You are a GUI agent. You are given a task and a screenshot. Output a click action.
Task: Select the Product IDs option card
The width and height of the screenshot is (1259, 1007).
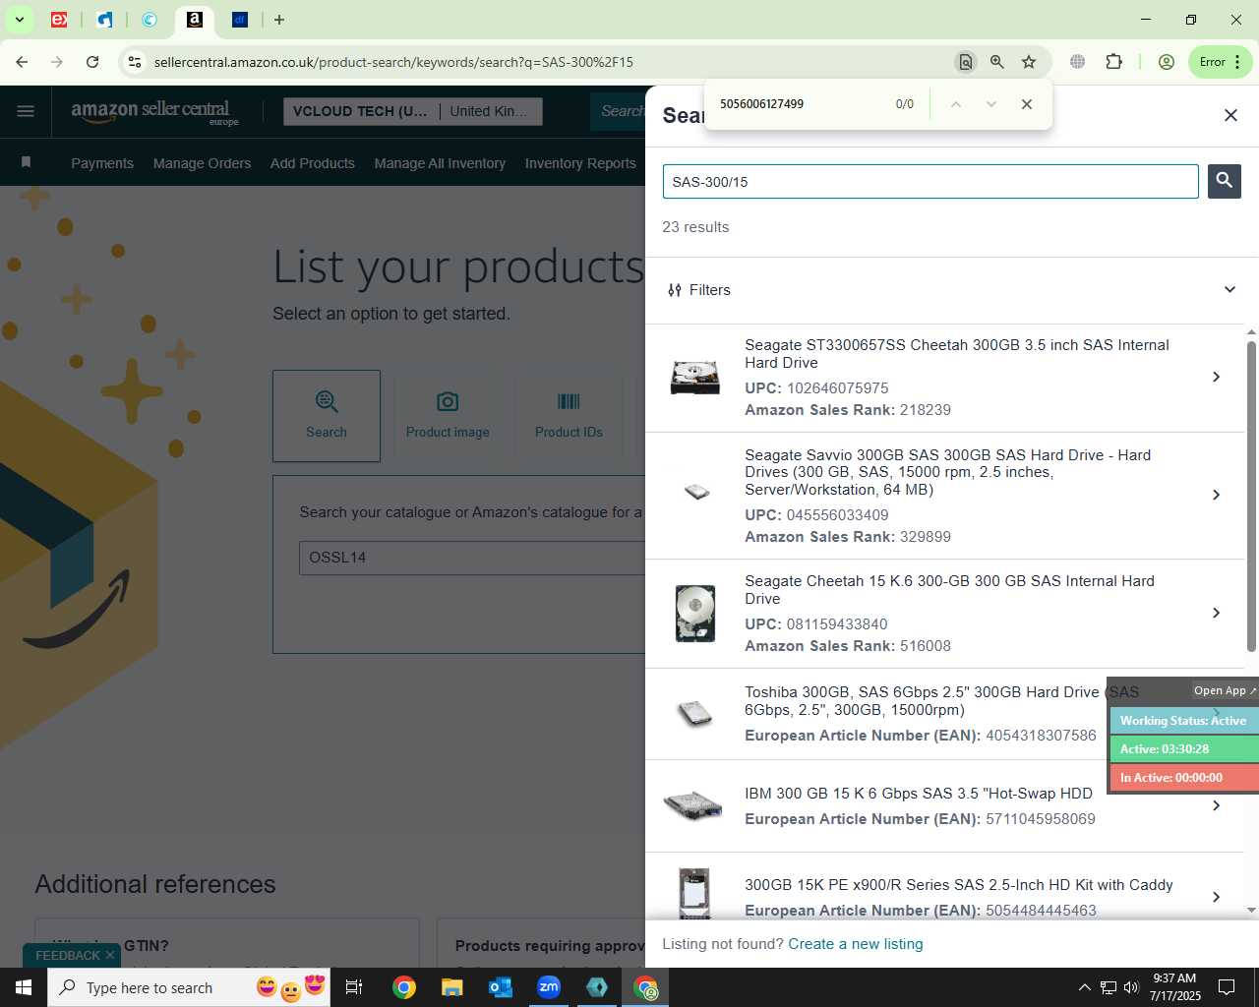[x=569, y=416]
